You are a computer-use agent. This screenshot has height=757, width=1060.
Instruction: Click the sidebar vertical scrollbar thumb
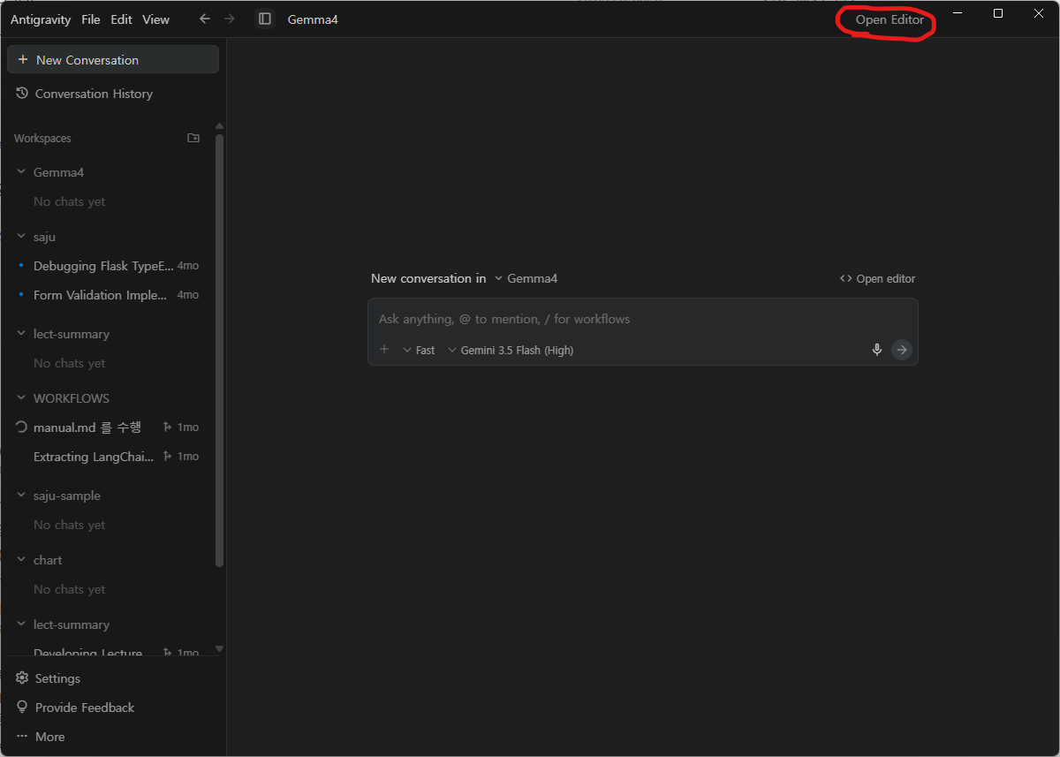point(219,351)
